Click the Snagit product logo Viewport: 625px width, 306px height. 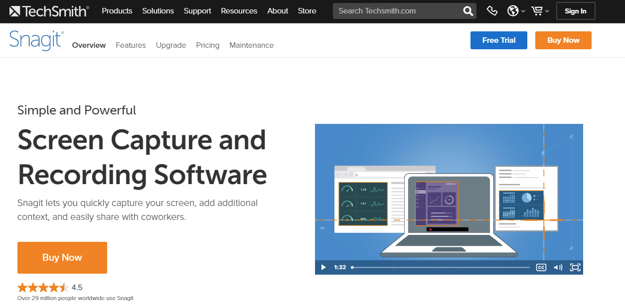click(36, 40)
